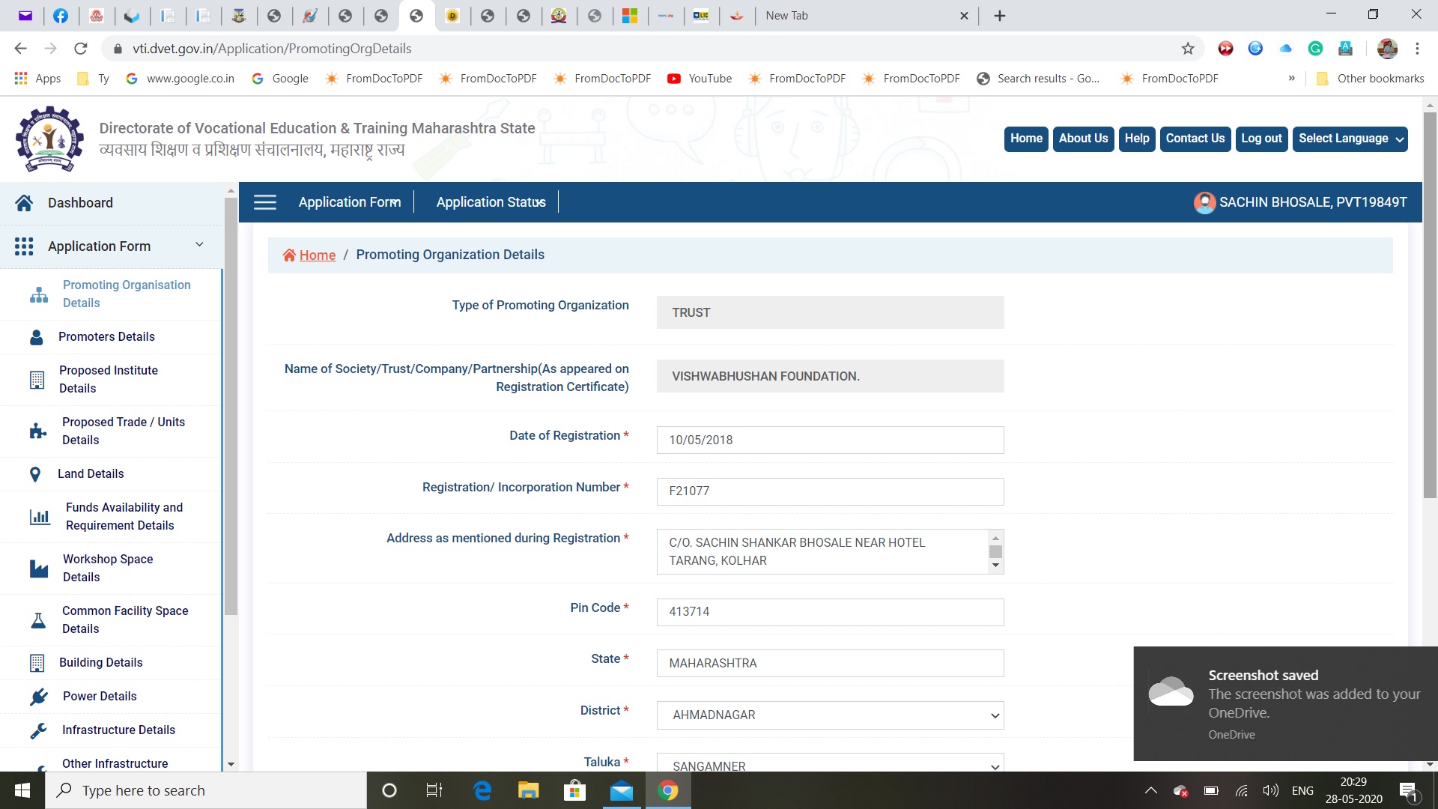Bookmark this page with the star icon
This screenshot has width=1438, height=809.
1188,49
